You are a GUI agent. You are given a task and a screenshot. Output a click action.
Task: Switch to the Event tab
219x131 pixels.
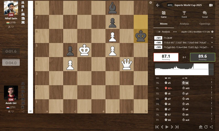tap(184, 14)
